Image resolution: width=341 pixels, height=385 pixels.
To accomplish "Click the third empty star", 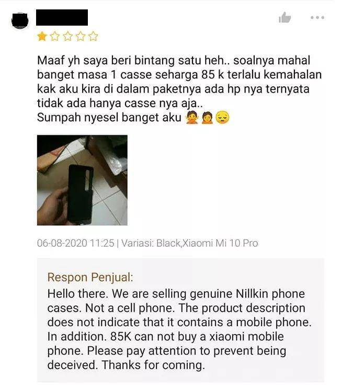I will pyautogui.click(x=67, y=36).
